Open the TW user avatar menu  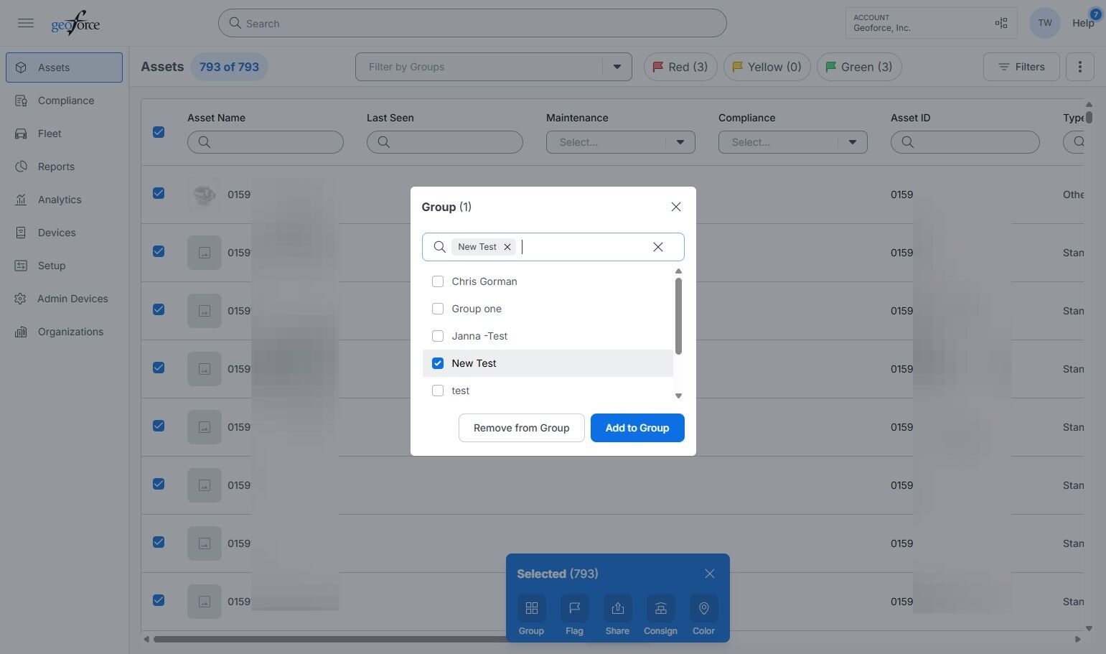1045,23
